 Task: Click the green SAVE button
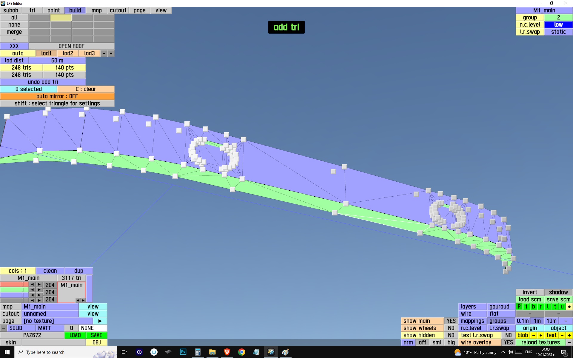[x=96, y=335]
